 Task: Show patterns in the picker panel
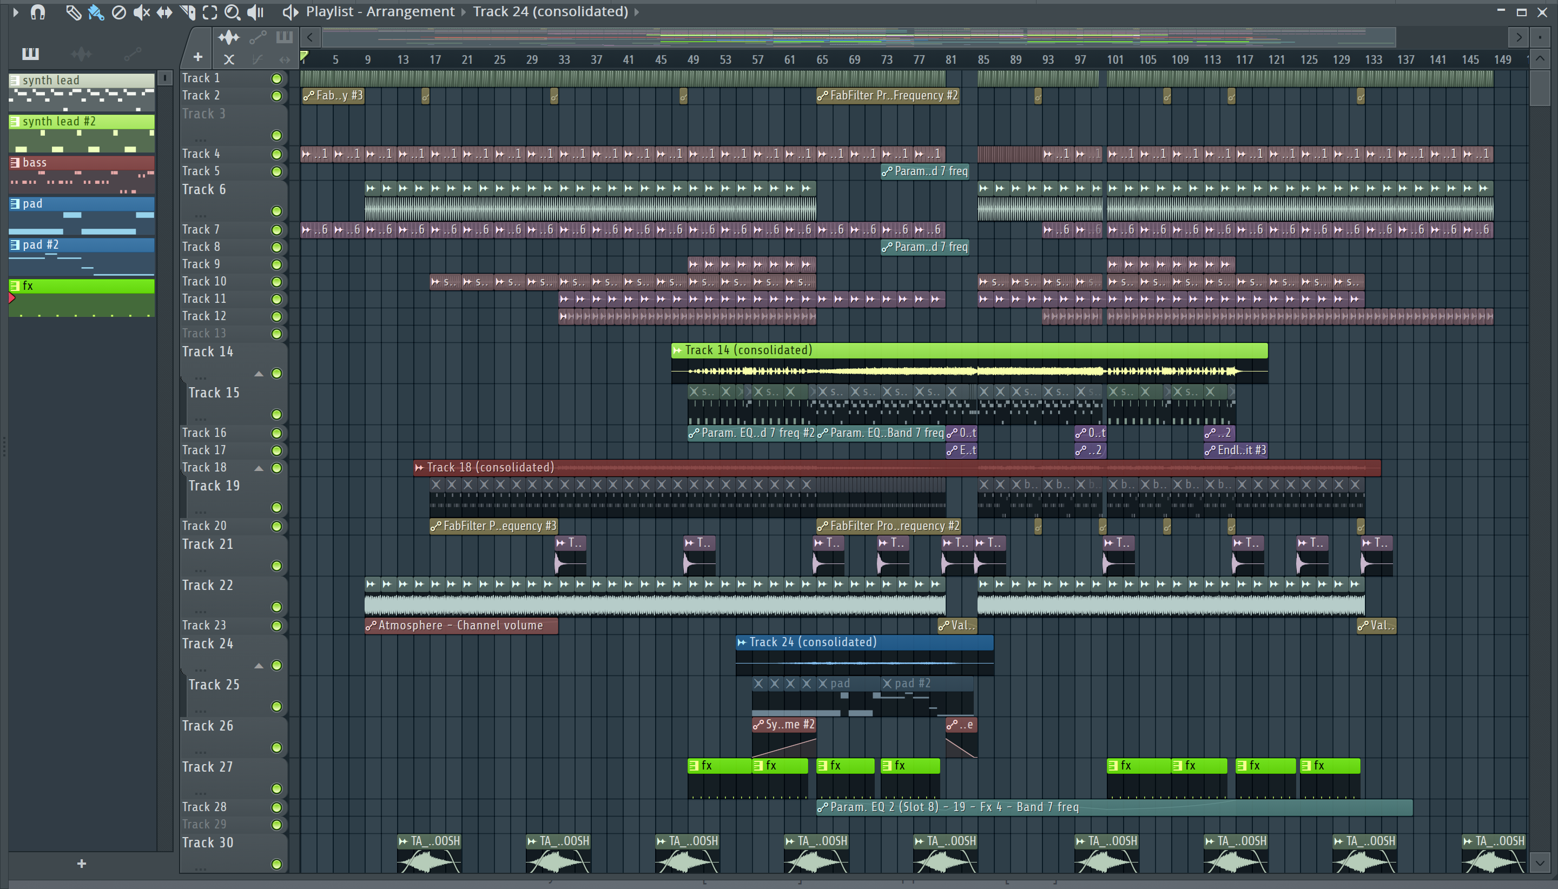point(30,54)
